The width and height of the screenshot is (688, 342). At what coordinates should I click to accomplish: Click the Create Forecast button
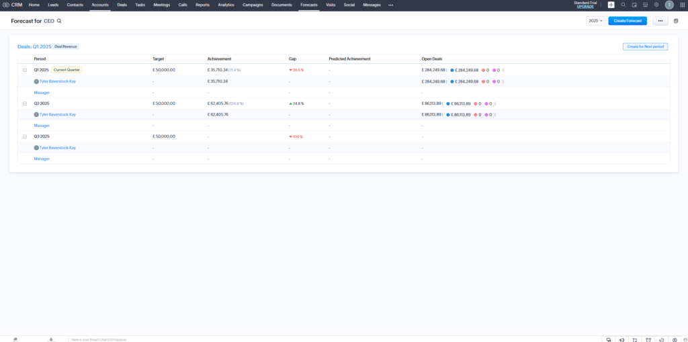[628, 21]
